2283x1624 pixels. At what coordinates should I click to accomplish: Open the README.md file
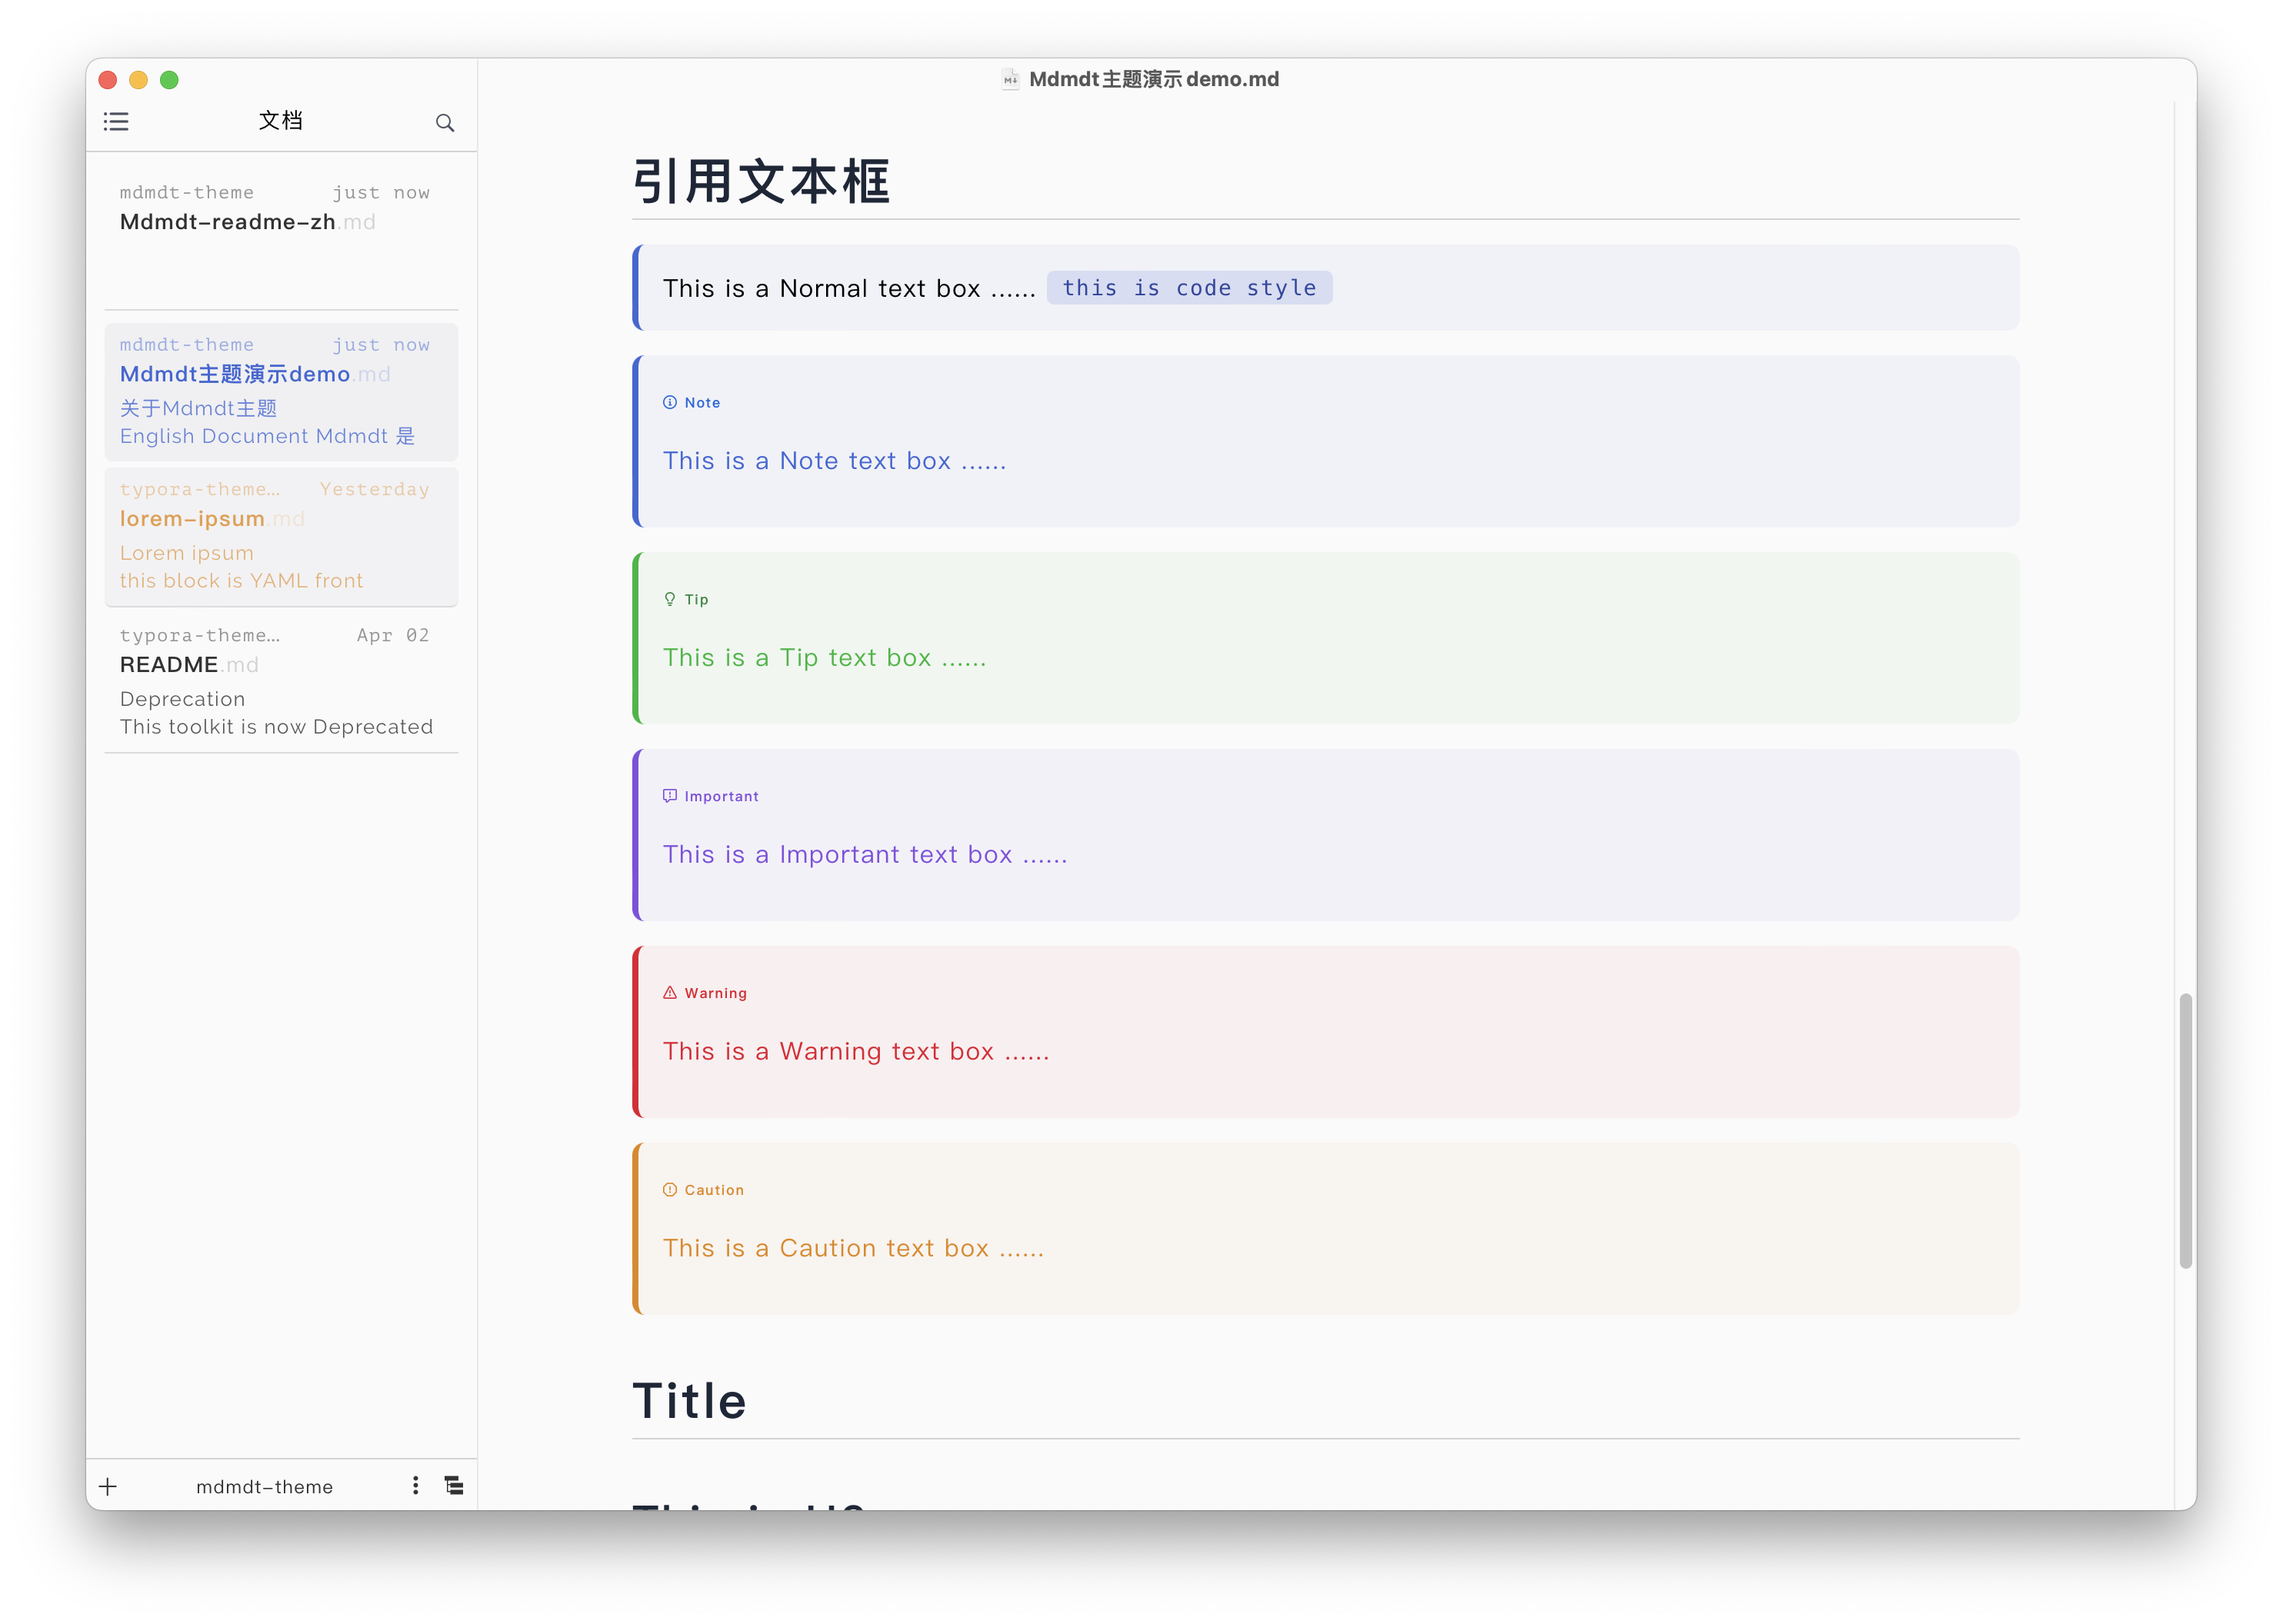[281, 681]
